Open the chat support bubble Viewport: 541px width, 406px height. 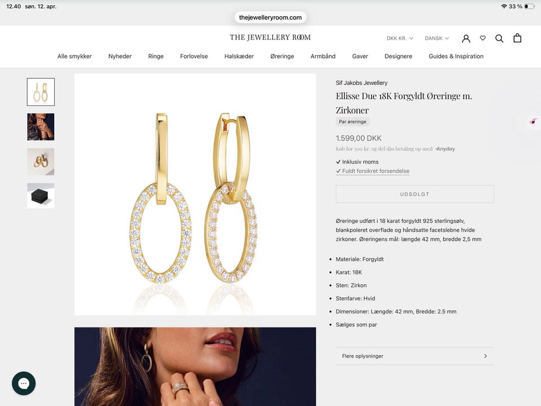tap(24, 383)
